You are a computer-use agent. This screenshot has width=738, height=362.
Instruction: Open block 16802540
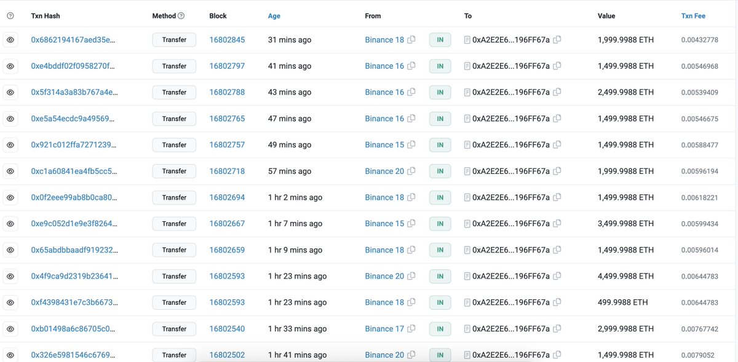(x=227, y=329)
